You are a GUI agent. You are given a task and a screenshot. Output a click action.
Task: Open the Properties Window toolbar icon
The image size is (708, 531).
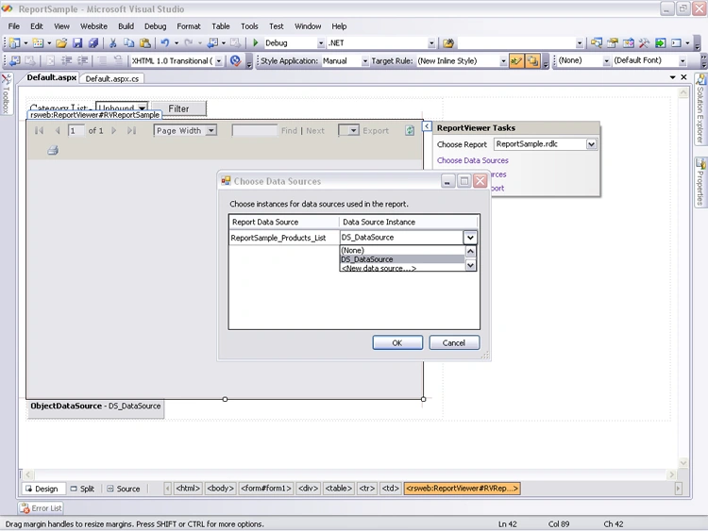(613, 42)
